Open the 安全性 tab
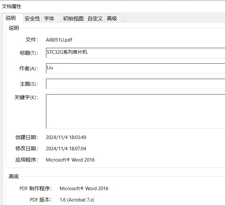The image size is (225, 205). 32,18
